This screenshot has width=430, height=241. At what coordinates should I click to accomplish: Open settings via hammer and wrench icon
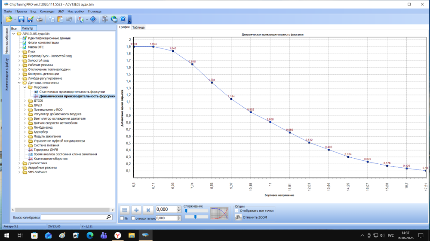105,19
